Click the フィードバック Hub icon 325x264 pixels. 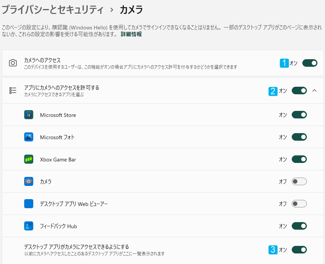pos(29,226)
